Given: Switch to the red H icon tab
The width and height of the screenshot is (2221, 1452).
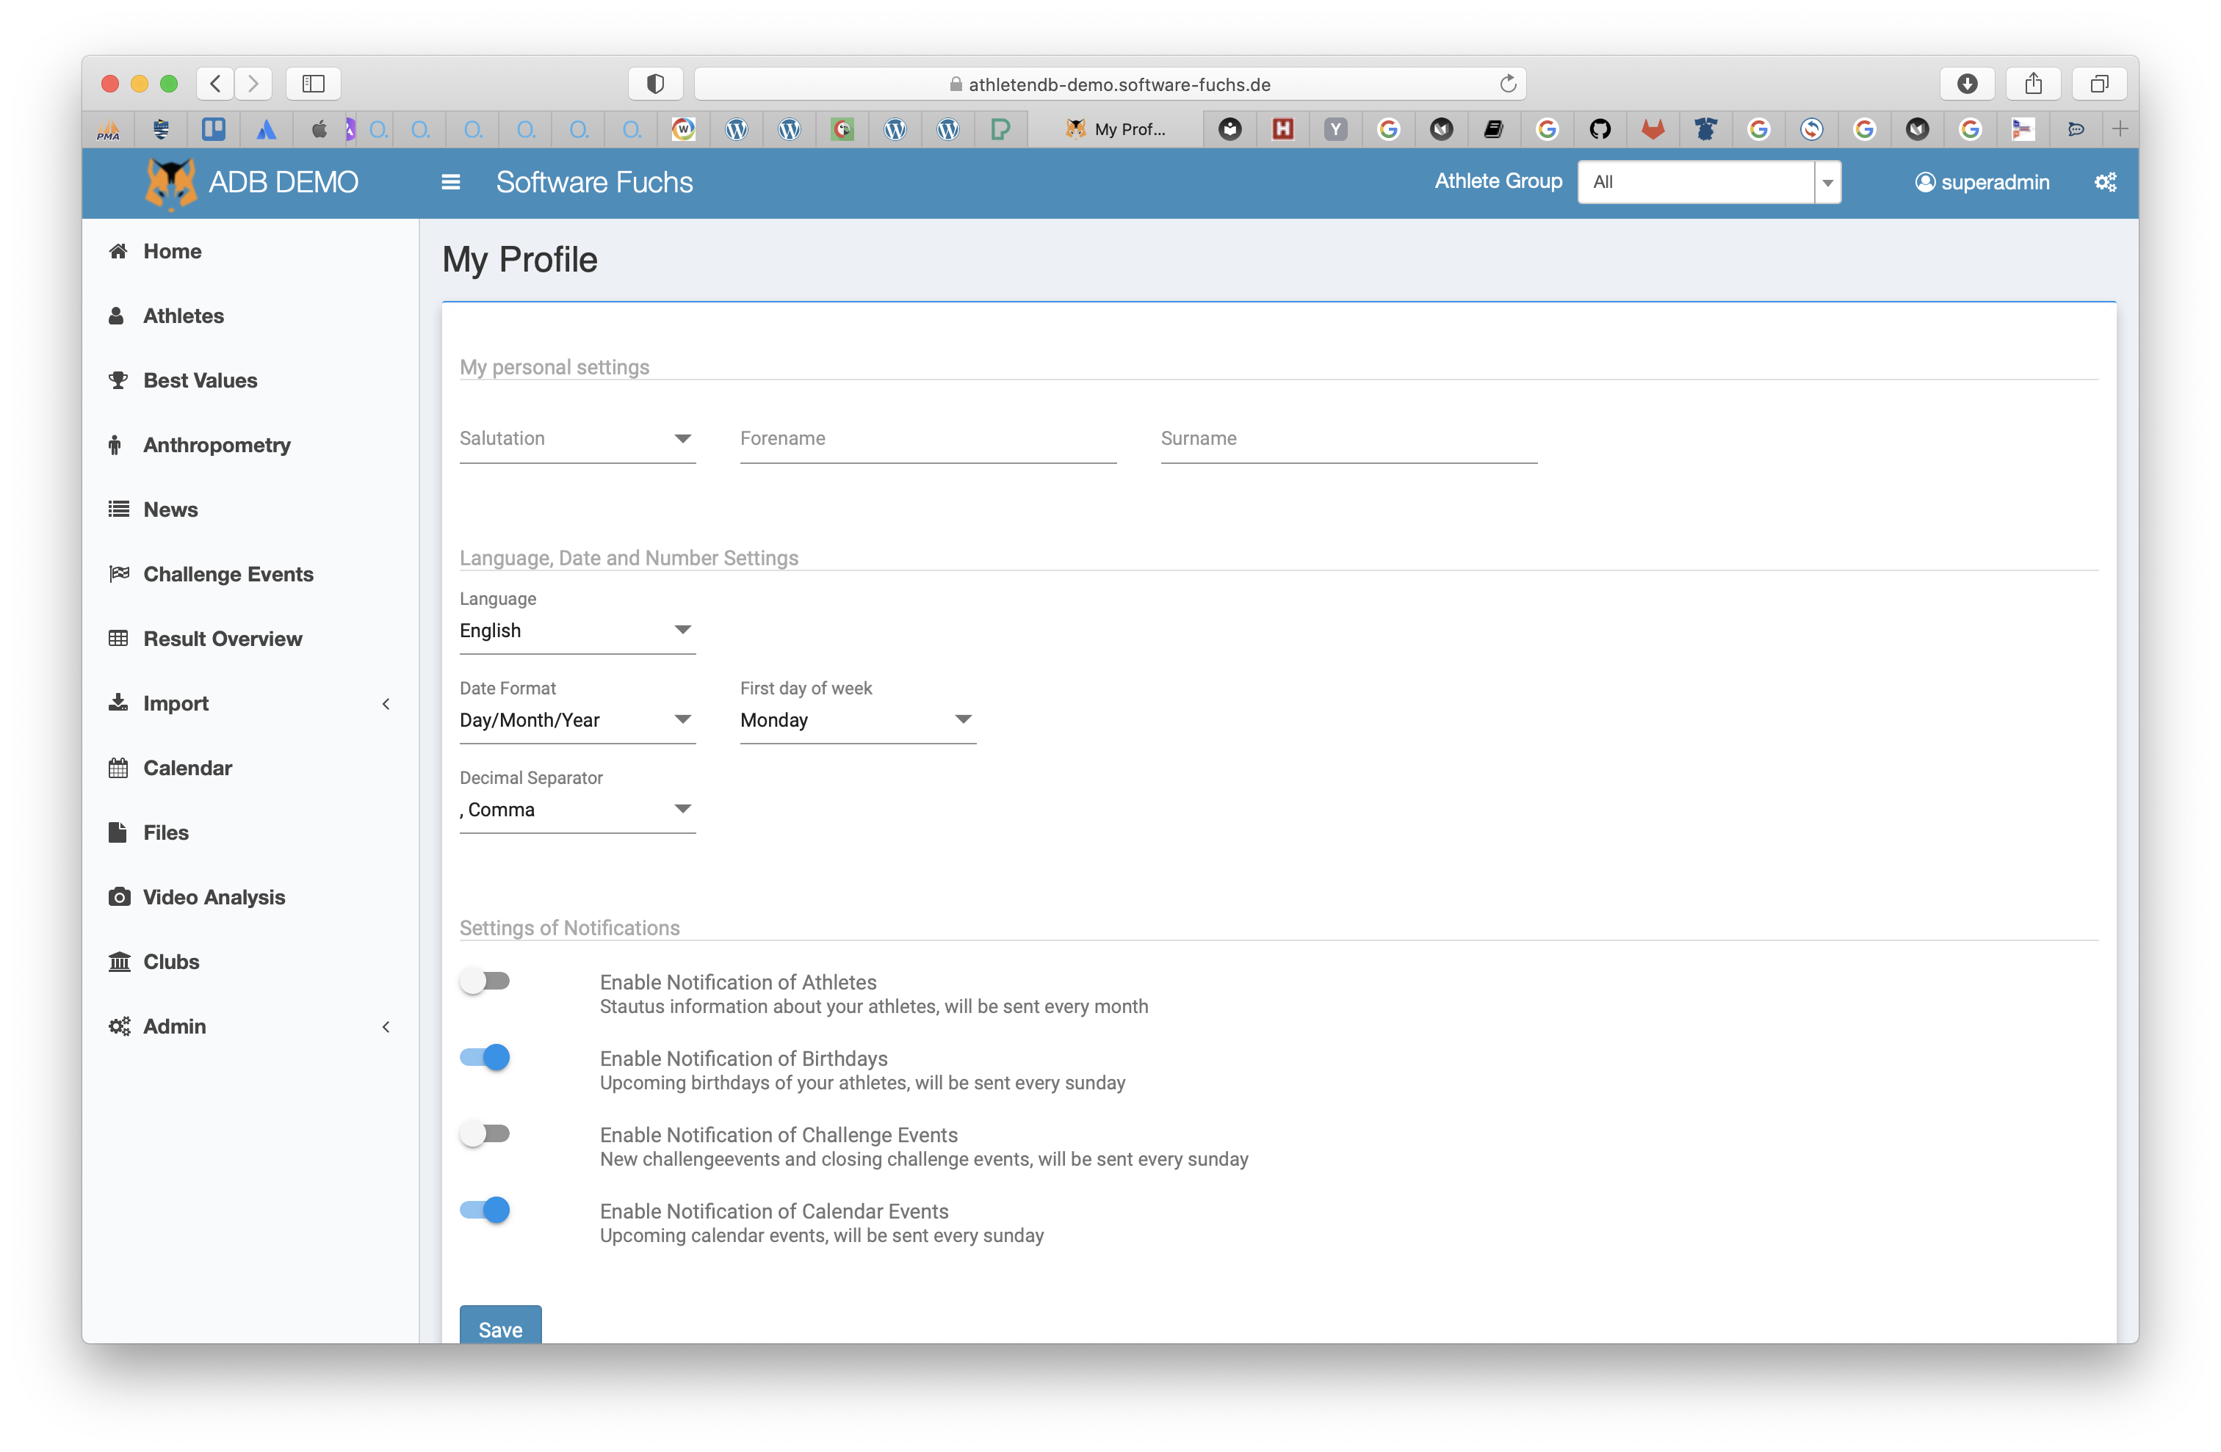Looking at the screenshot, I should coord(1282,130).
